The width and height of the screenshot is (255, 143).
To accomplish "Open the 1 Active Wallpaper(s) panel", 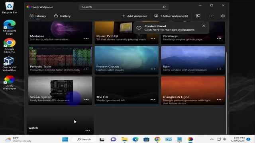I will pyautogui.click(x=171, y=16).
